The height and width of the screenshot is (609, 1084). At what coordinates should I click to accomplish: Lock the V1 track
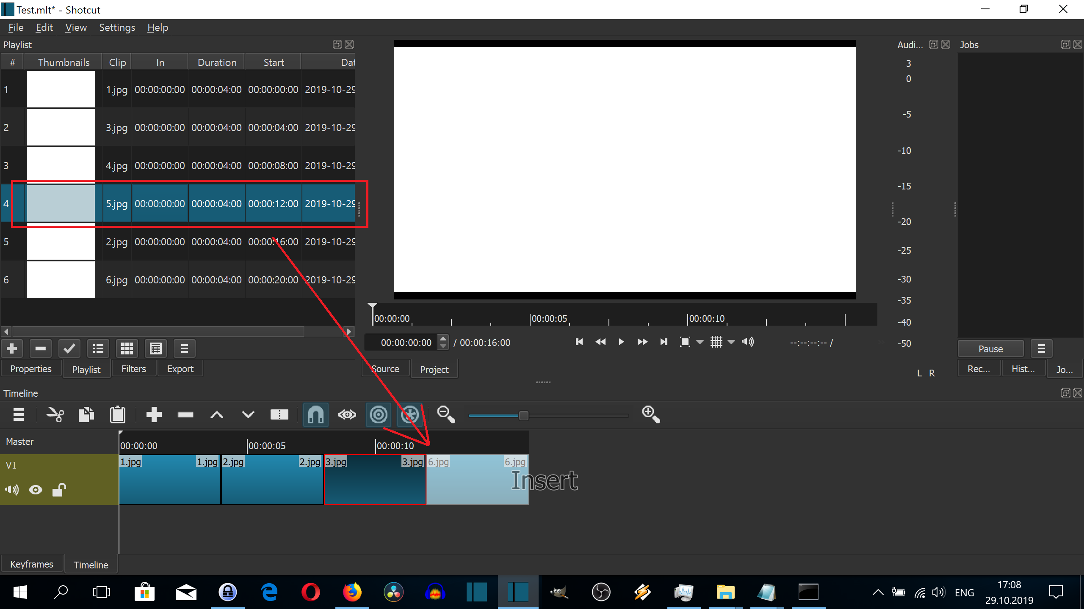tap(59, 489)
